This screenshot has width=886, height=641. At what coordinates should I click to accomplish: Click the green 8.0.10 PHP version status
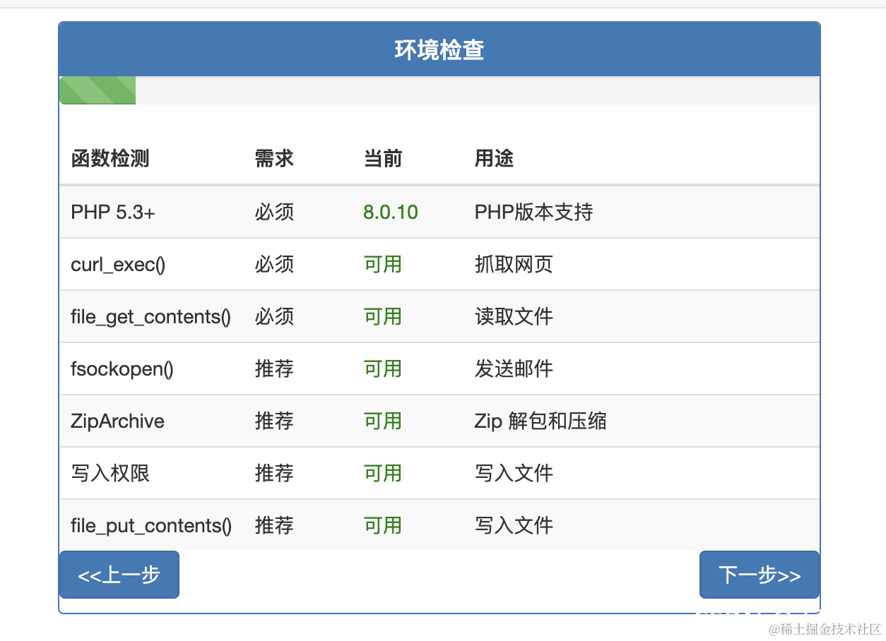pos(390,212)
